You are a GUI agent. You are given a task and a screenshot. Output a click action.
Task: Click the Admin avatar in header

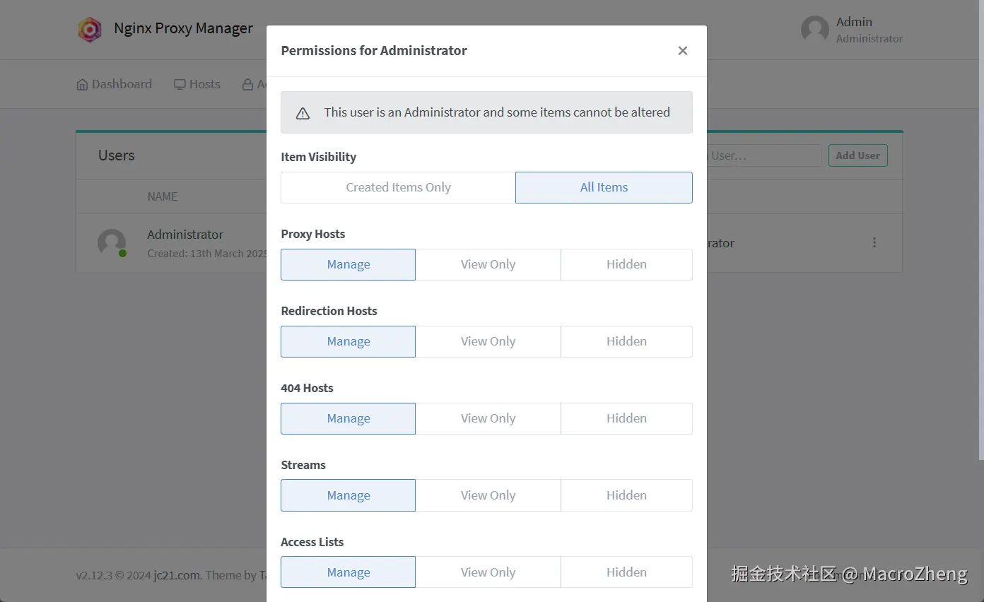[x=814, y=30]
